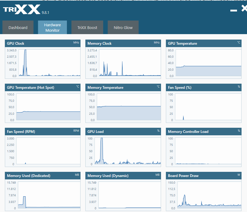The image size is (247, 212).
Task: Click the Memory Temperature graph
Action: (129, 107)
